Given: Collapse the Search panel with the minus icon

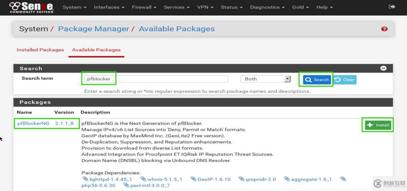Looking at the screenshot, I should point(384,68).
